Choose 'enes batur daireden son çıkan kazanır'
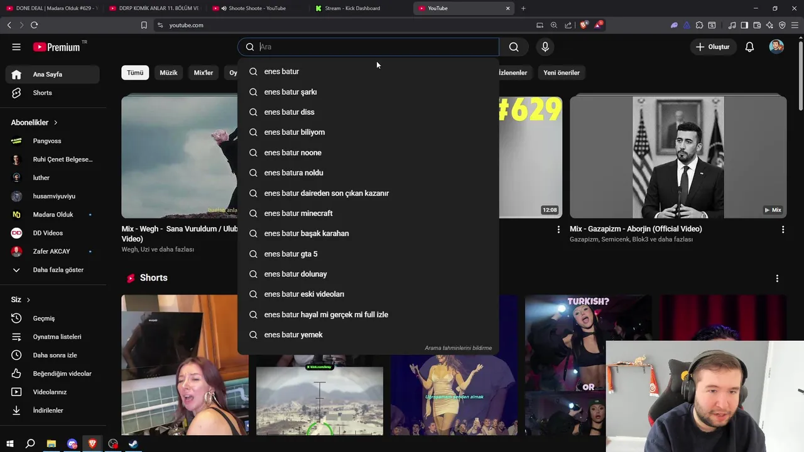 (x=368, y=193)
